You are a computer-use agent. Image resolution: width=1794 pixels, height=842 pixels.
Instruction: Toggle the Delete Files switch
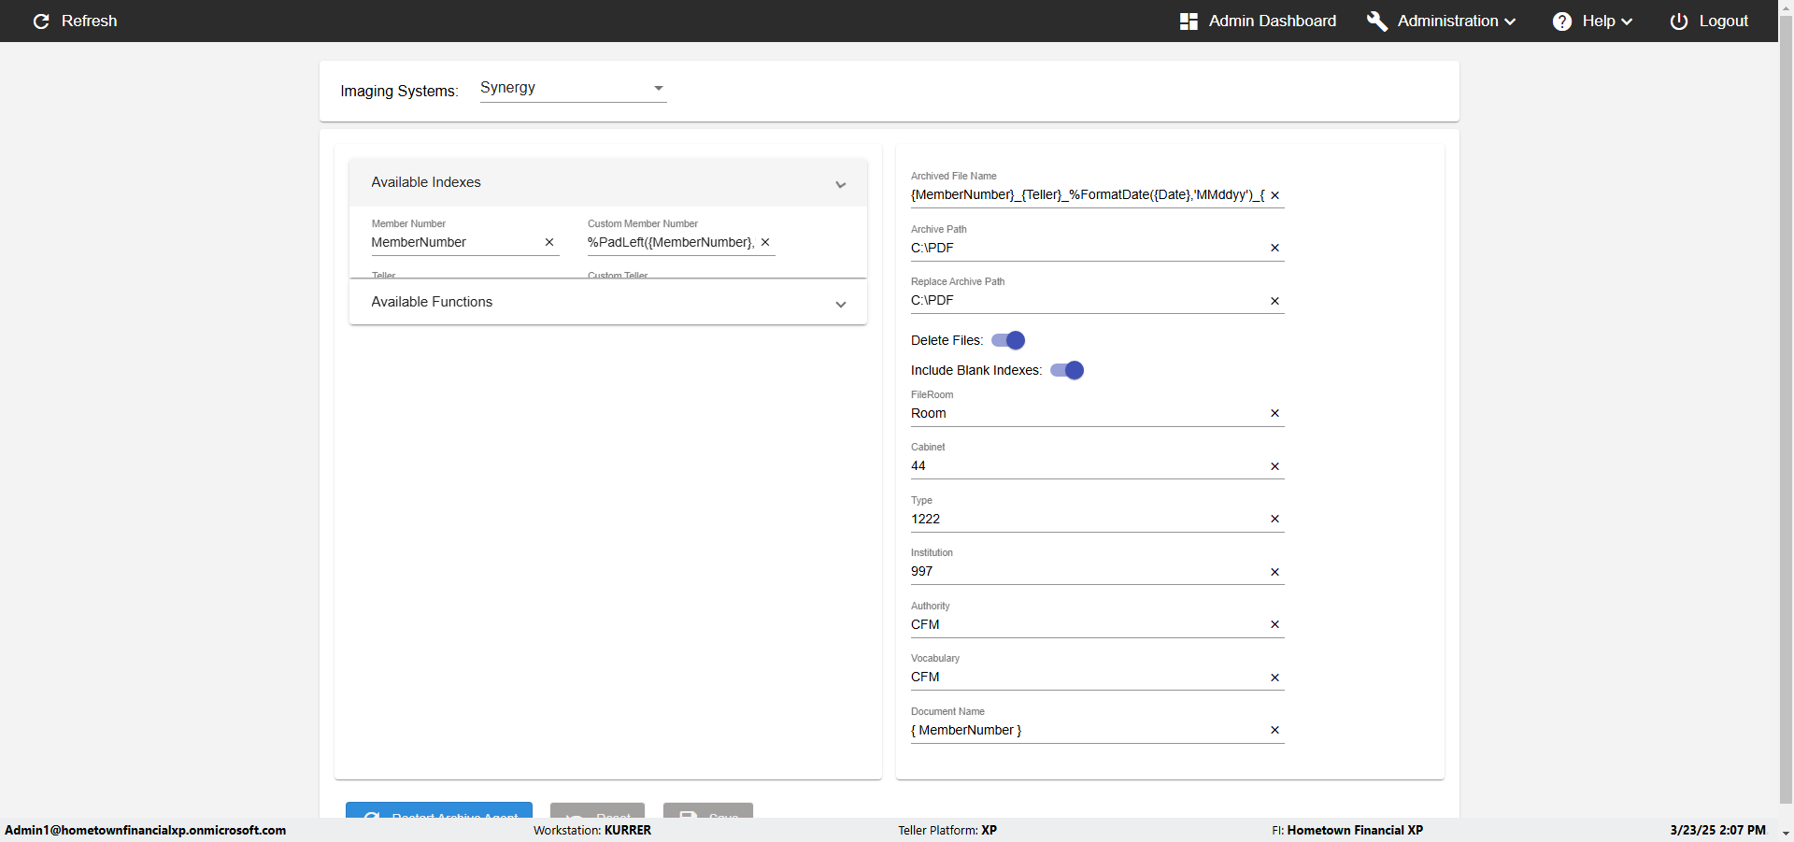[x=1008, y=340]
